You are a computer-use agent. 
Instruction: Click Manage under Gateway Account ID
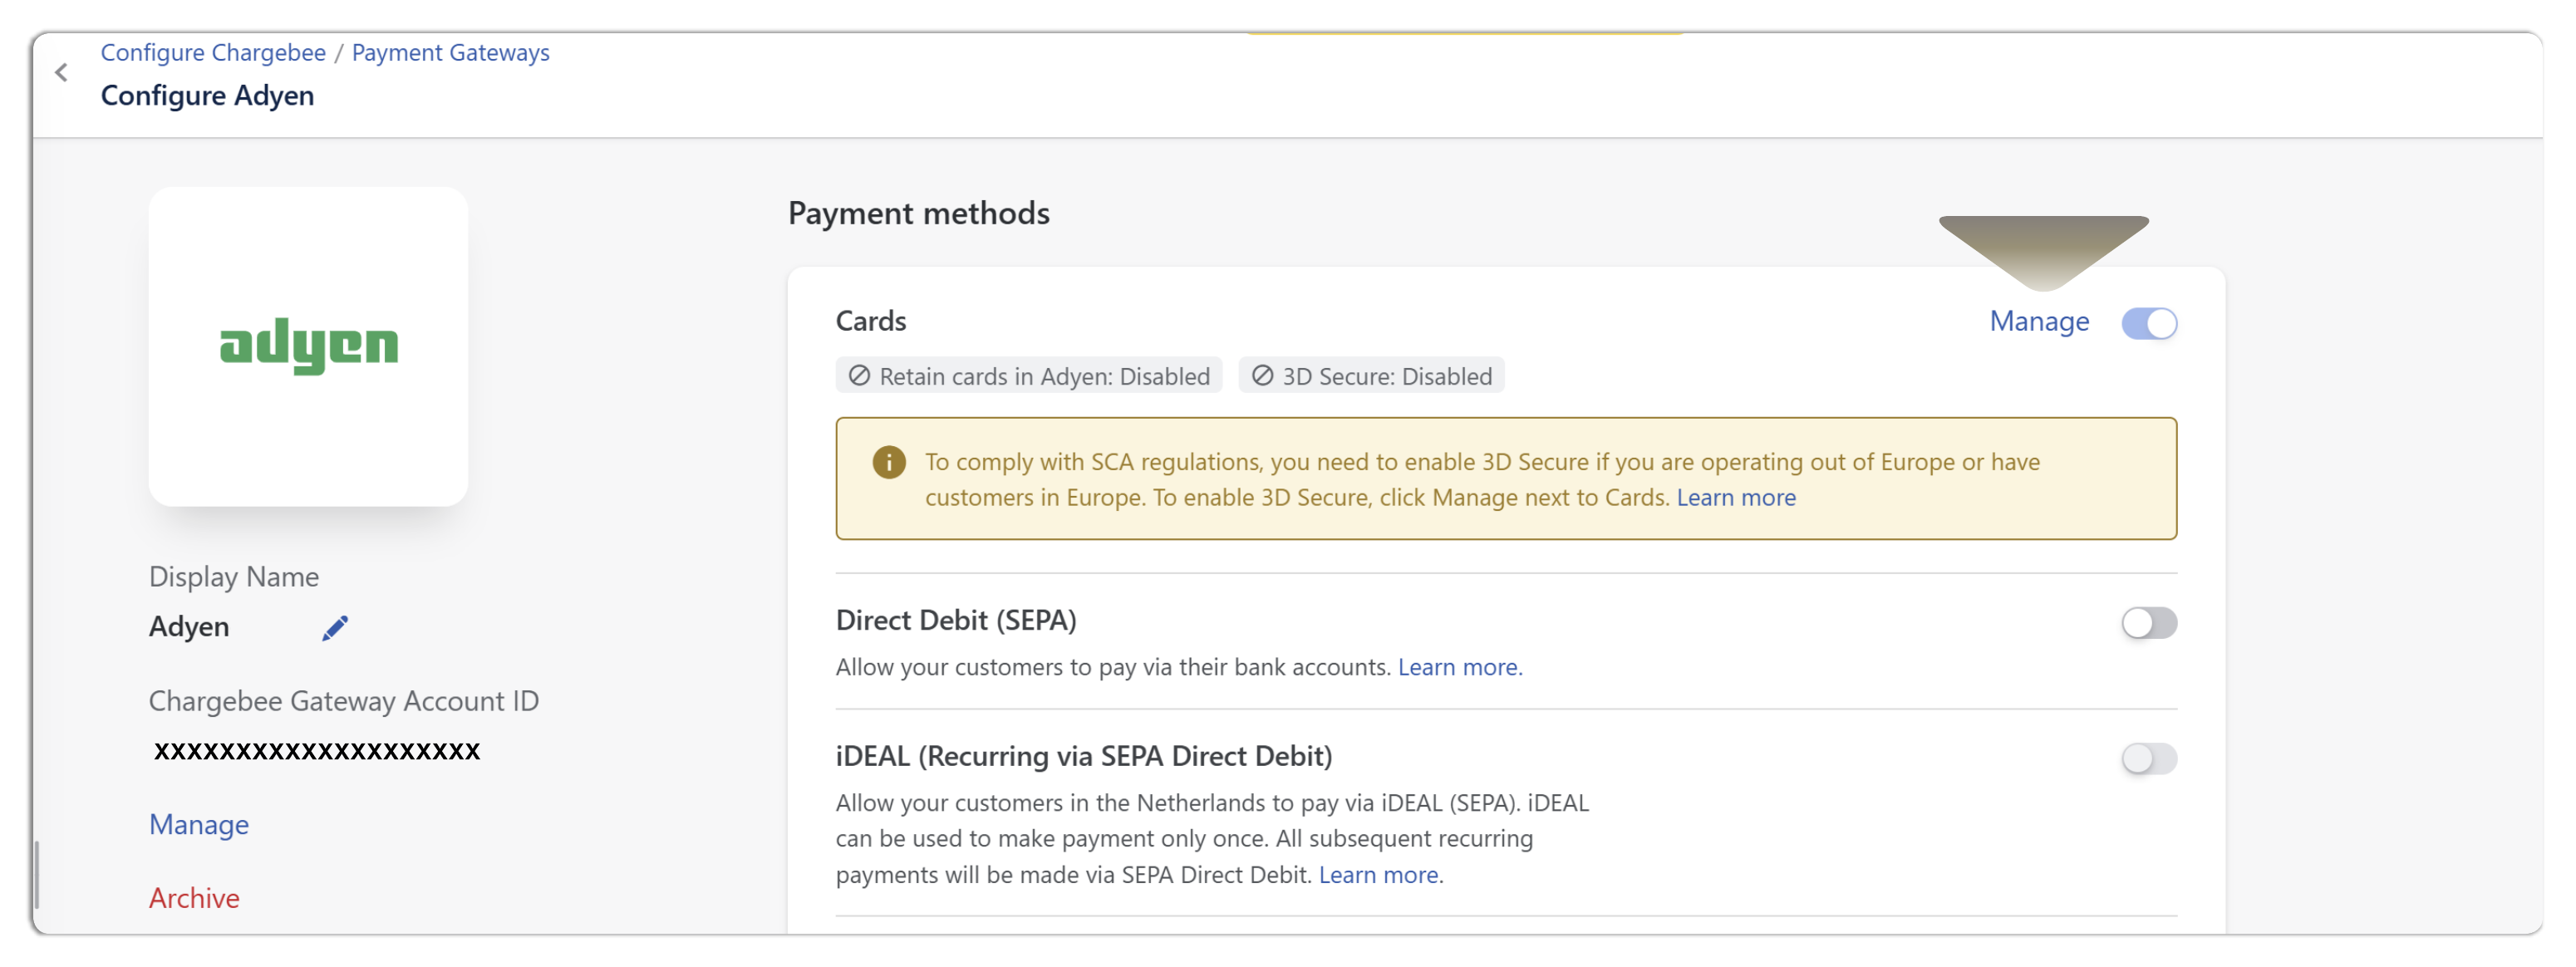click(199, 824)
